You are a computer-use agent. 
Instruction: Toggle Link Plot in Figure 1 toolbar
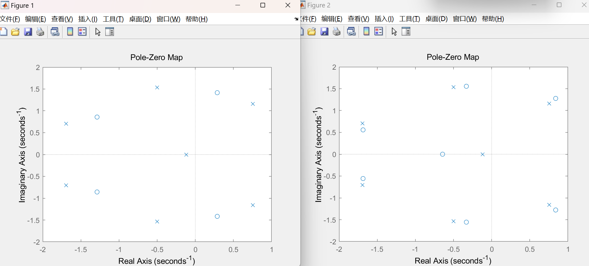(55, 32)
